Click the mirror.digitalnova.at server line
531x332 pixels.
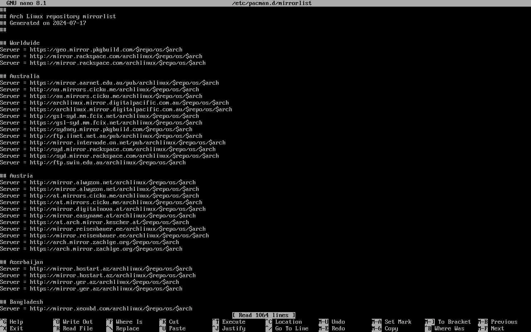[103, 209]
